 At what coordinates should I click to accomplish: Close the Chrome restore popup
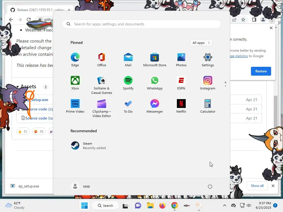coord(271,28)
